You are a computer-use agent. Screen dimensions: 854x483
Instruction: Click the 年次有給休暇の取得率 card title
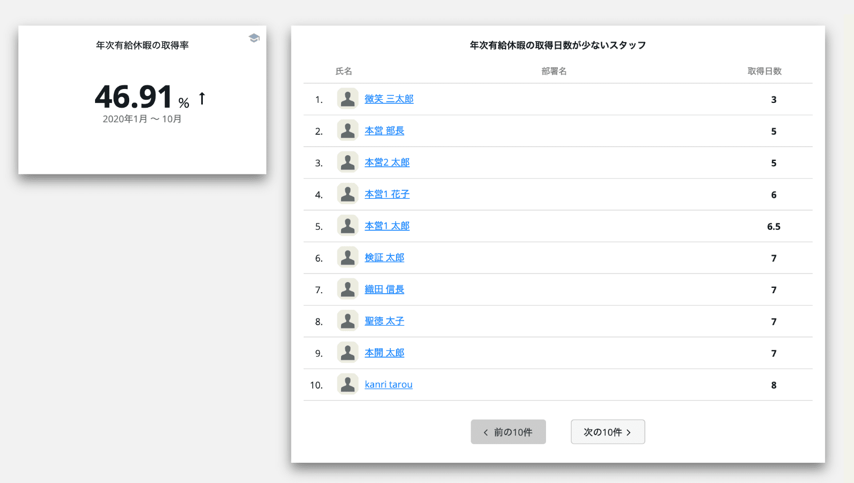coord(143,45)
